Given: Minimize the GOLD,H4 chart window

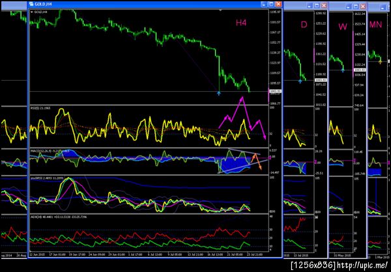Looking at the screenshot, I should (264, 5).
